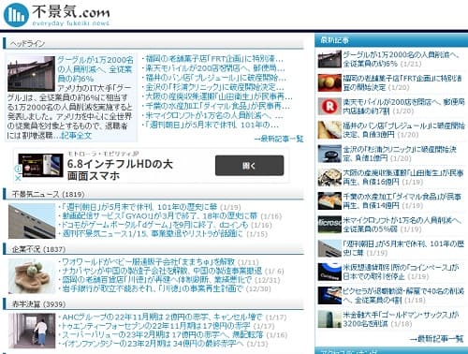The height and width of the screenshot is (354, 468).
Task: Open the 開く button on the Motorola ad
Action: point(249,166)
